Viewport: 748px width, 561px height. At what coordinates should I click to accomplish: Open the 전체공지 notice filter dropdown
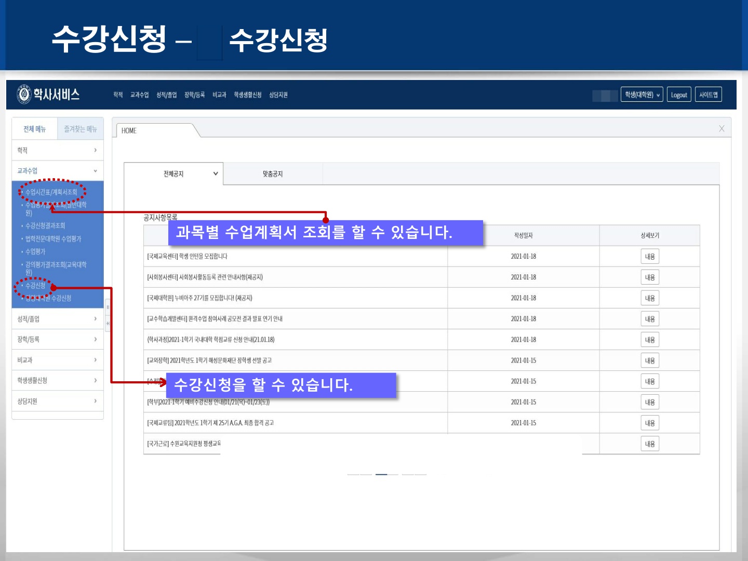coord(215,173)
